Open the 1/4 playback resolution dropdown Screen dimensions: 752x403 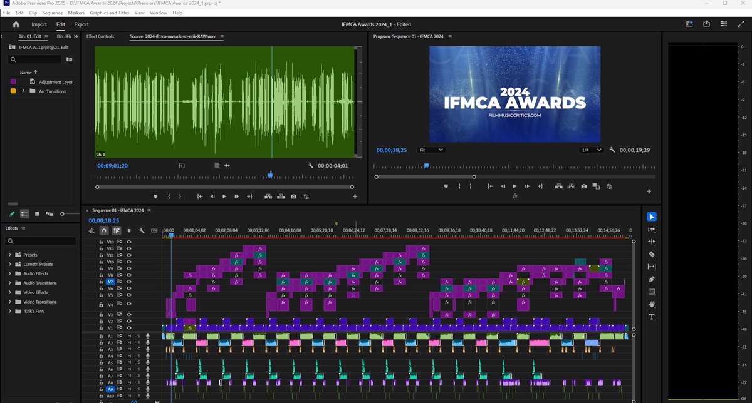591,150
